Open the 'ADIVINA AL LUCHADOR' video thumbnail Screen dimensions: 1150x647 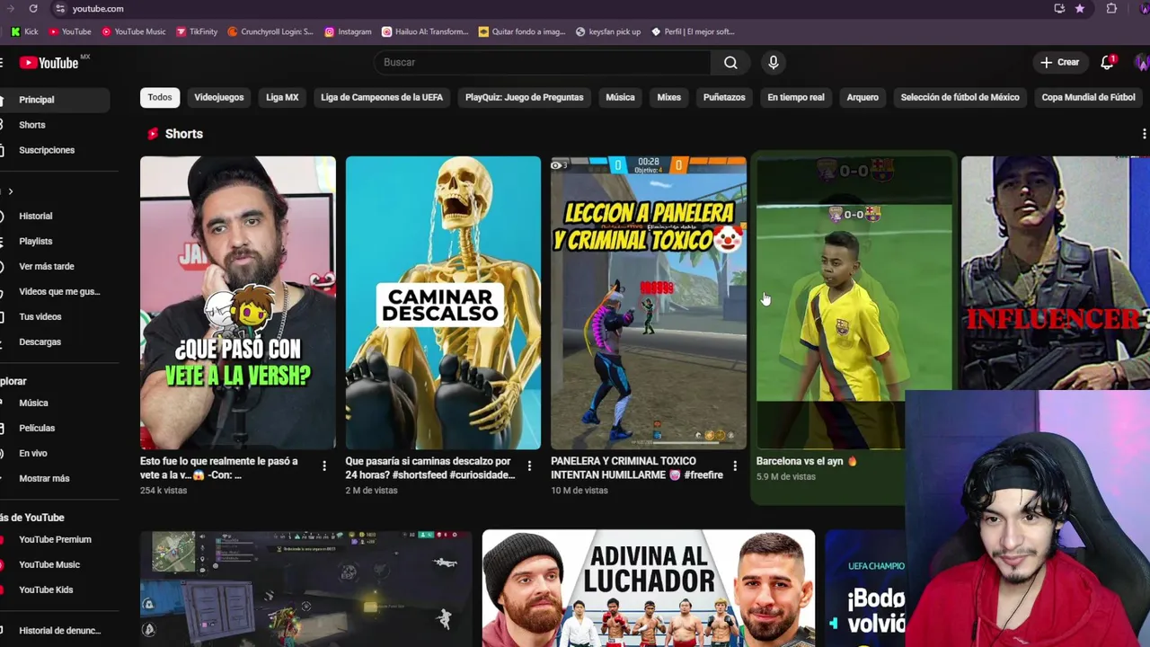649,588
